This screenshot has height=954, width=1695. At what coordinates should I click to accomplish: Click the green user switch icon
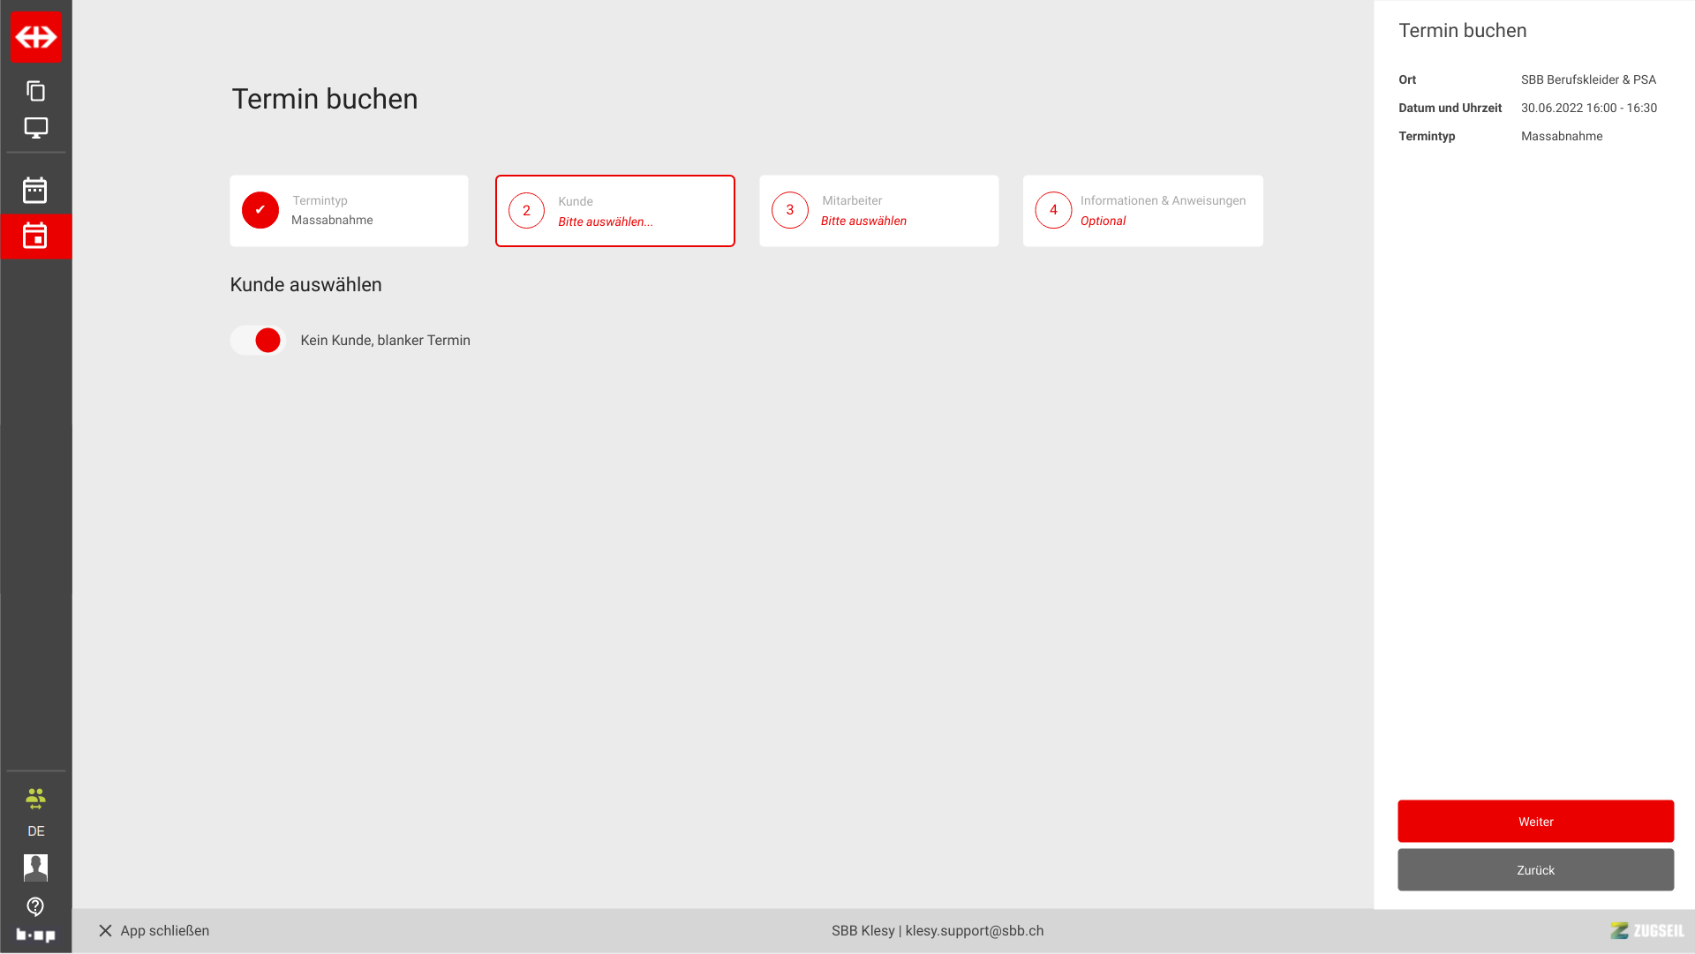pyautogui.click(x=35, y=799)
